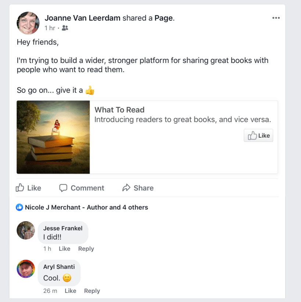This screenshot has width=301, height=302.
Task: Open Aryl Shanti's profile name link
Action: point(59,267)
